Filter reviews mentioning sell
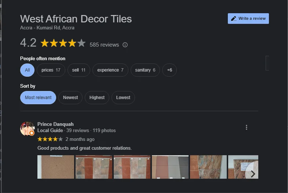The width and height of the screenshot is (288, 193). click(79, 70)
